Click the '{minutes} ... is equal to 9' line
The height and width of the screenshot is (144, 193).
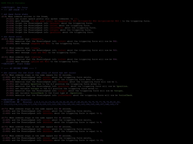(53, 132)
